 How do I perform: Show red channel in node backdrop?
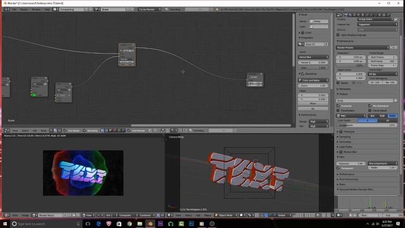click(x=115, y=130)
